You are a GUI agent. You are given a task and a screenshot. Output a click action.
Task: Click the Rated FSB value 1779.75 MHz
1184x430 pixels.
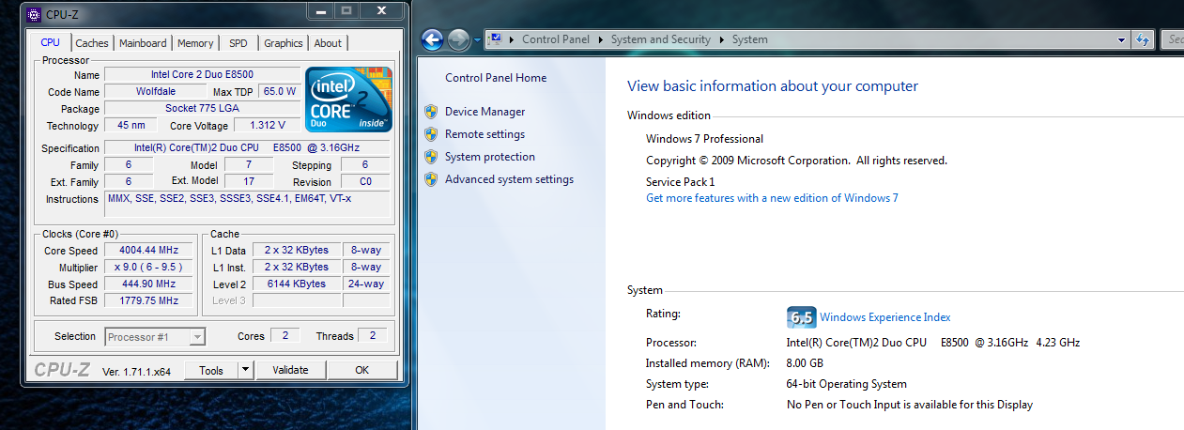click(150, 301)
